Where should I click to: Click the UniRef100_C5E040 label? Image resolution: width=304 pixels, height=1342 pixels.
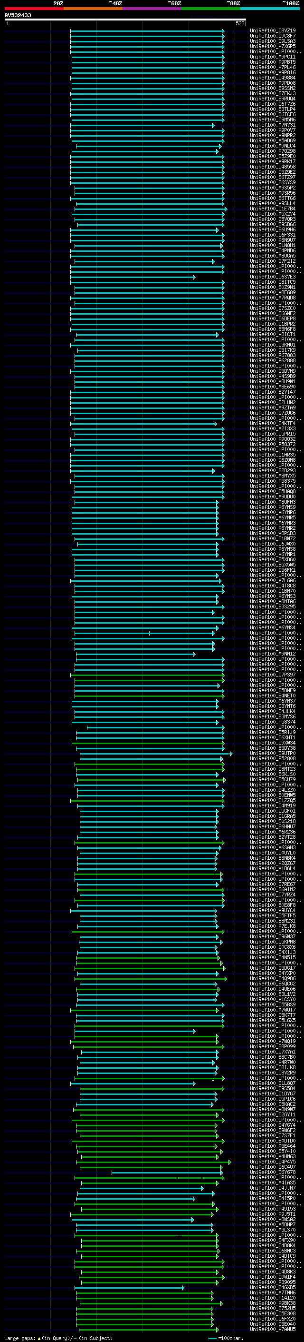(273, 1324)
